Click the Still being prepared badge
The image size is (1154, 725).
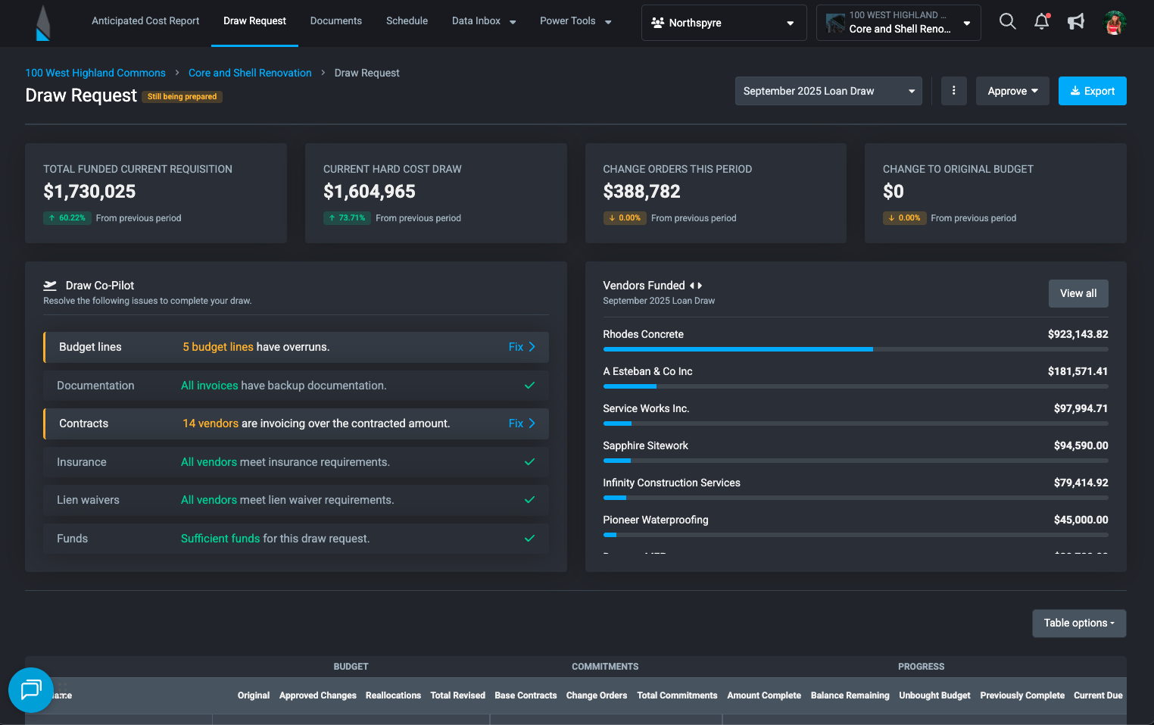tap(182, 97)
